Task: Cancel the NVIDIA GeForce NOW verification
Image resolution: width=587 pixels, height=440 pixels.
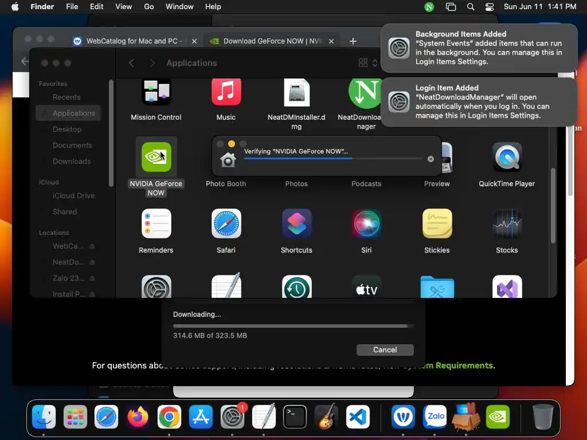Action: (431, 159)
